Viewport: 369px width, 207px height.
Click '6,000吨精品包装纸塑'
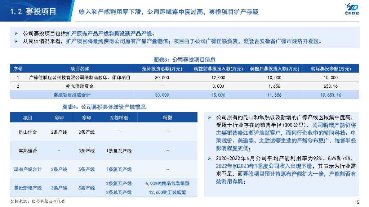click(167, 183)
